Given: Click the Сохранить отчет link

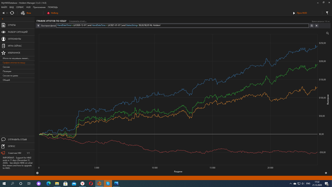Looking at the screenshot, I should [78, 21].
